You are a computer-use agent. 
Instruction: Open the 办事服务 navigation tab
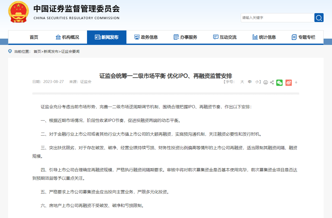click(x=186, y=37)
